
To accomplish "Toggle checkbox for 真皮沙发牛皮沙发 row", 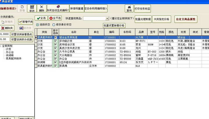I will pyautogui.click(x=55, y=48).
